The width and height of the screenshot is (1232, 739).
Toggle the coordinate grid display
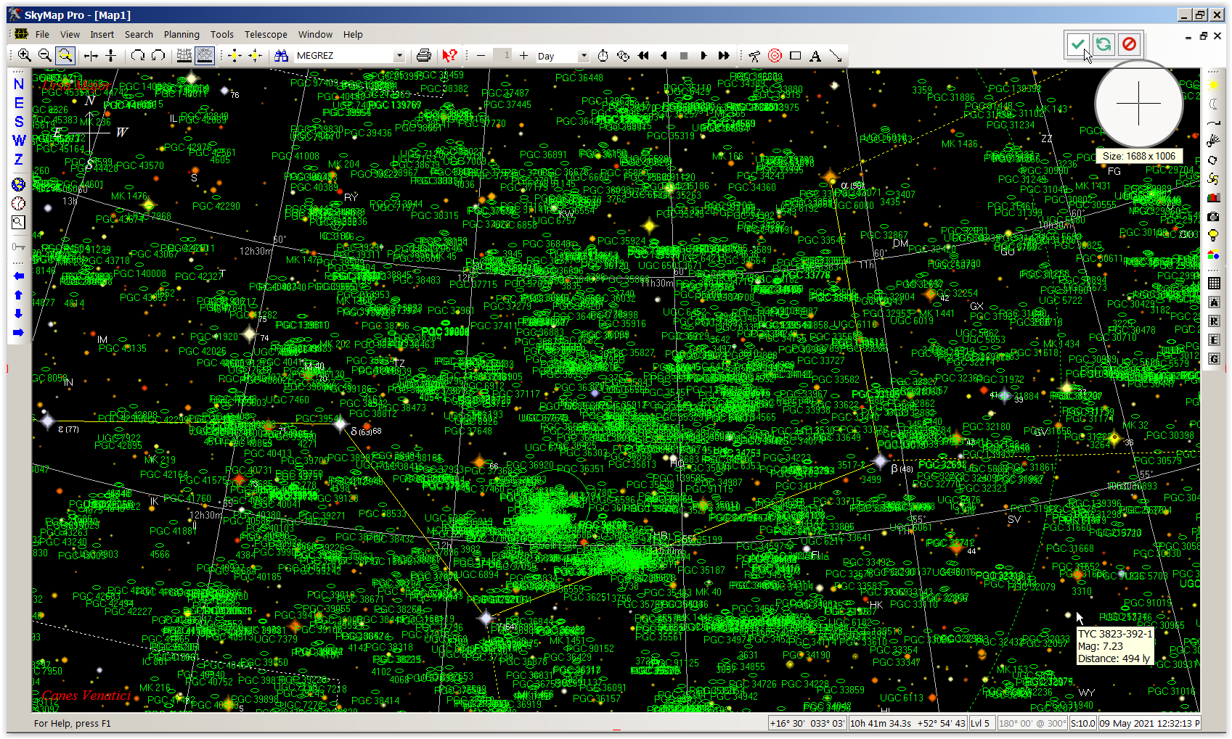pos(184,56)
